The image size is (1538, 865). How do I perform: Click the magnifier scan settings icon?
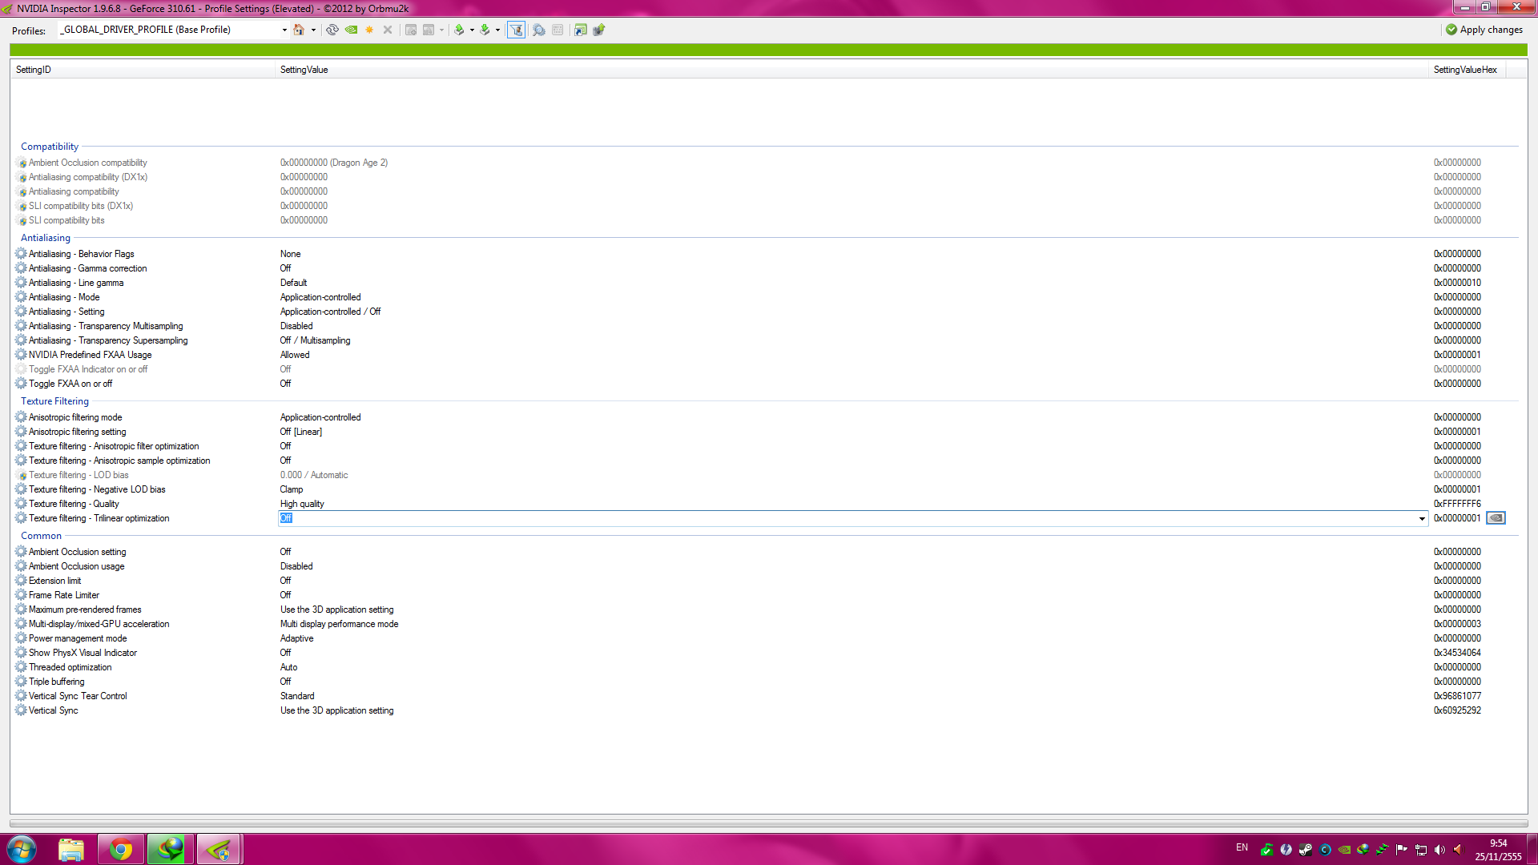539,30
